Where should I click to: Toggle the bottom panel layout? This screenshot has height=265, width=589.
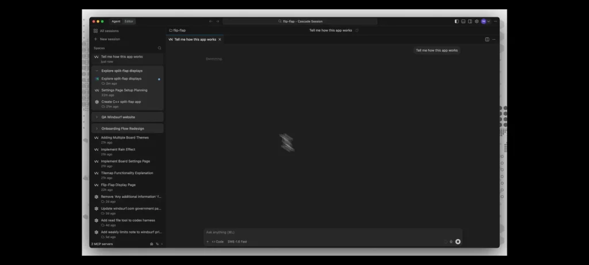pyautogui.click(x=463, y=21)
